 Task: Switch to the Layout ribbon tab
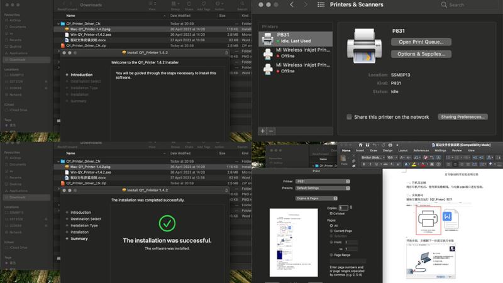coord(403,150)
